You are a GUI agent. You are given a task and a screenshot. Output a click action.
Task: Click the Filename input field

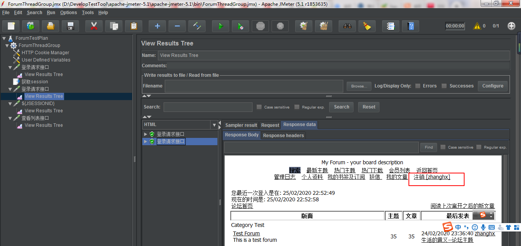pyautogui.click(x=254, y=86)
